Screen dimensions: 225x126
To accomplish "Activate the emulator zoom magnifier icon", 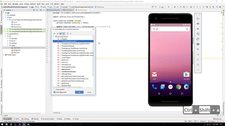I will tap(198, 49).
